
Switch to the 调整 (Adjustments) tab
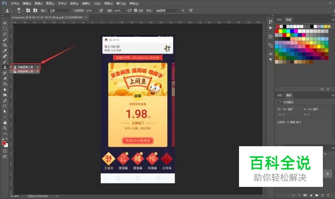279,95
